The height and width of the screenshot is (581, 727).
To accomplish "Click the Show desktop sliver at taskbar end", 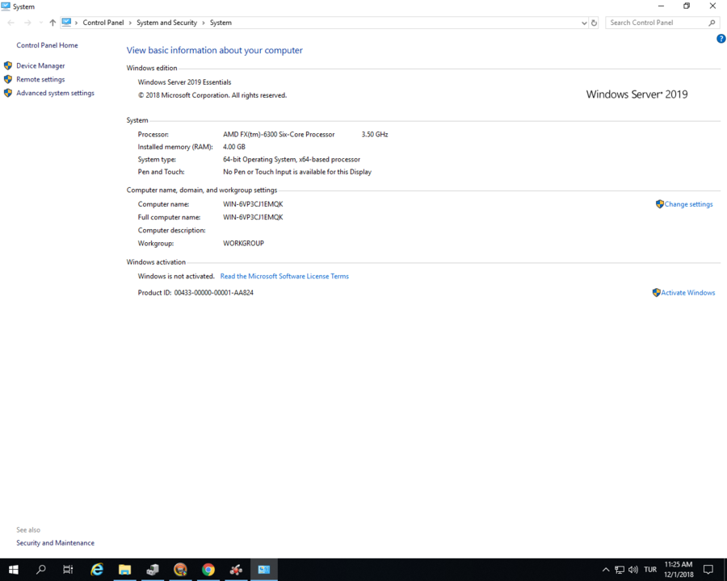I will 725,570.
